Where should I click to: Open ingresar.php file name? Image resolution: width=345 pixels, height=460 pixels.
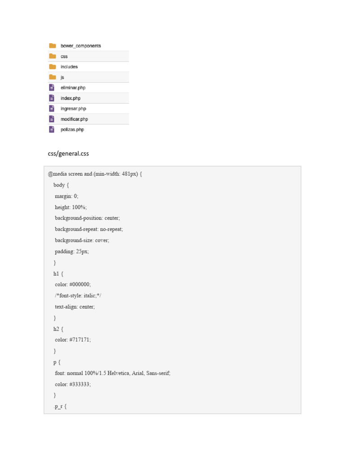[x=73, y=109]
